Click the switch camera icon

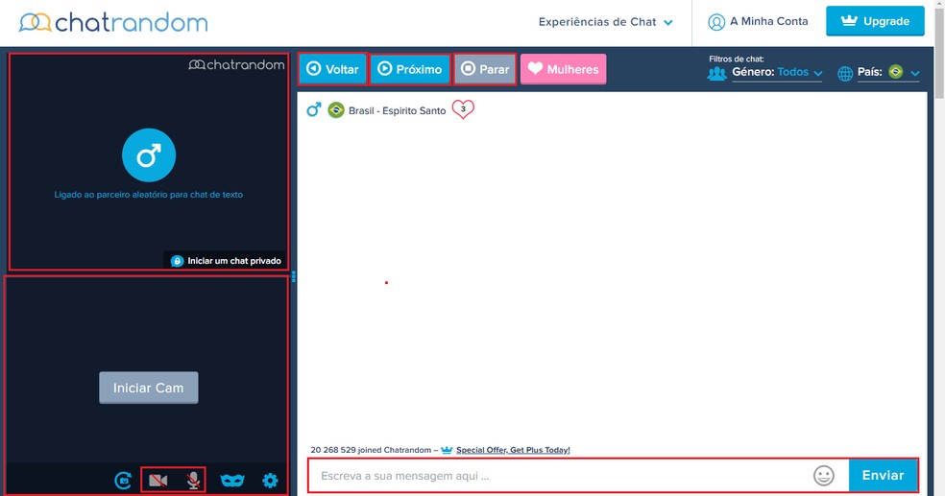pyautogui.click(x=123, y=481)
